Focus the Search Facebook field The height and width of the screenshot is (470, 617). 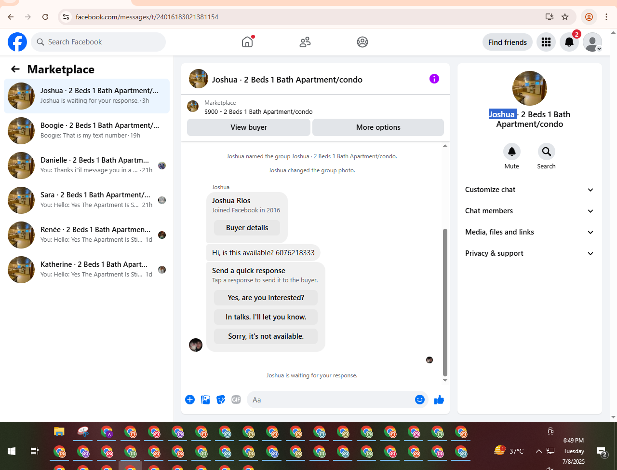98,42
